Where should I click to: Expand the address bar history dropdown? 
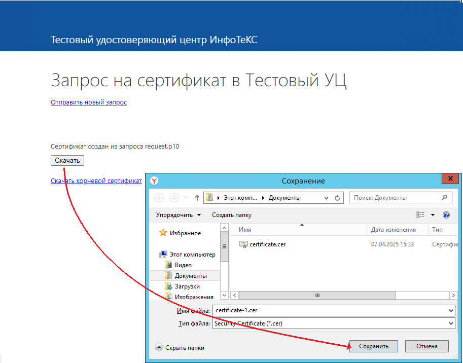click(x=326, y=198)
